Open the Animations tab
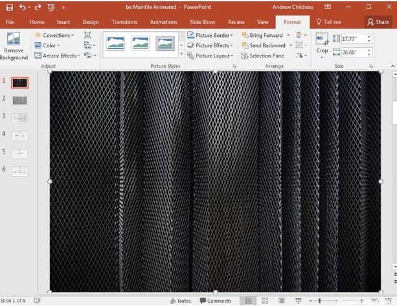This screenshot has height=306, width=397. tap(163, 22)
